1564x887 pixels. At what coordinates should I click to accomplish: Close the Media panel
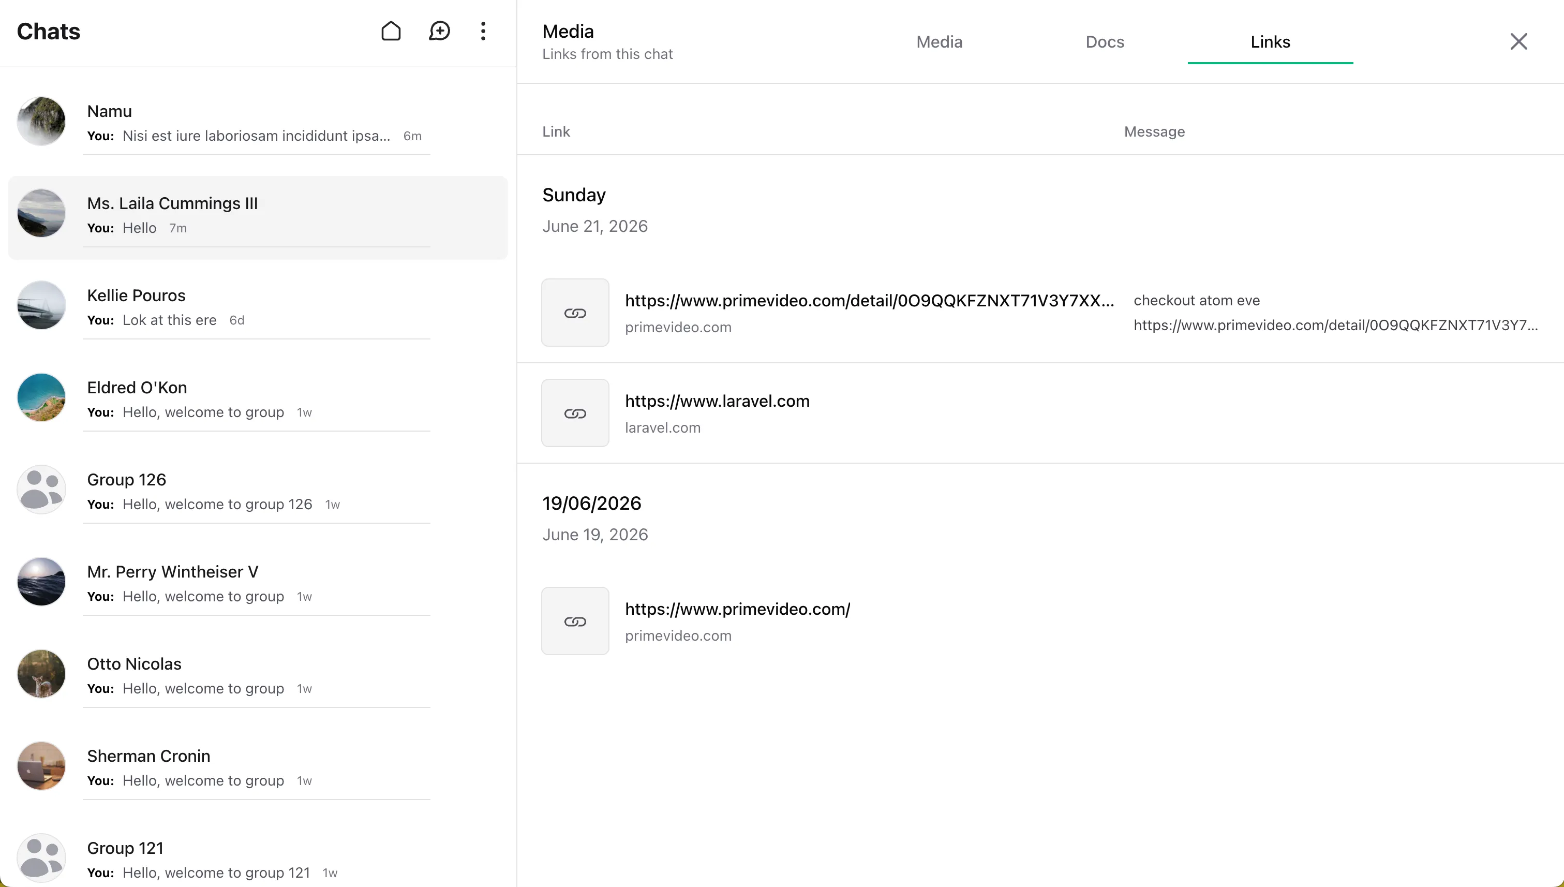(1519, 41)
